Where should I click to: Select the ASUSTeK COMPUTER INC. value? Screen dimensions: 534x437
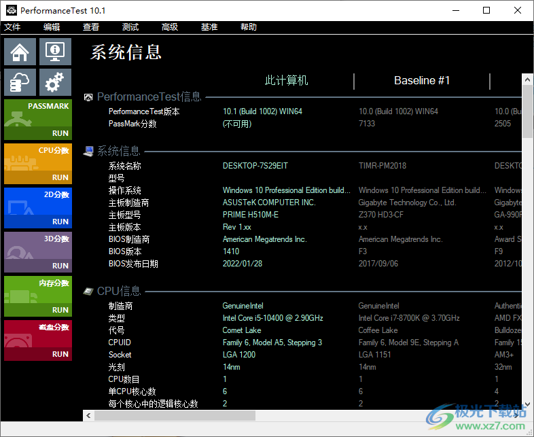[269, 203]
